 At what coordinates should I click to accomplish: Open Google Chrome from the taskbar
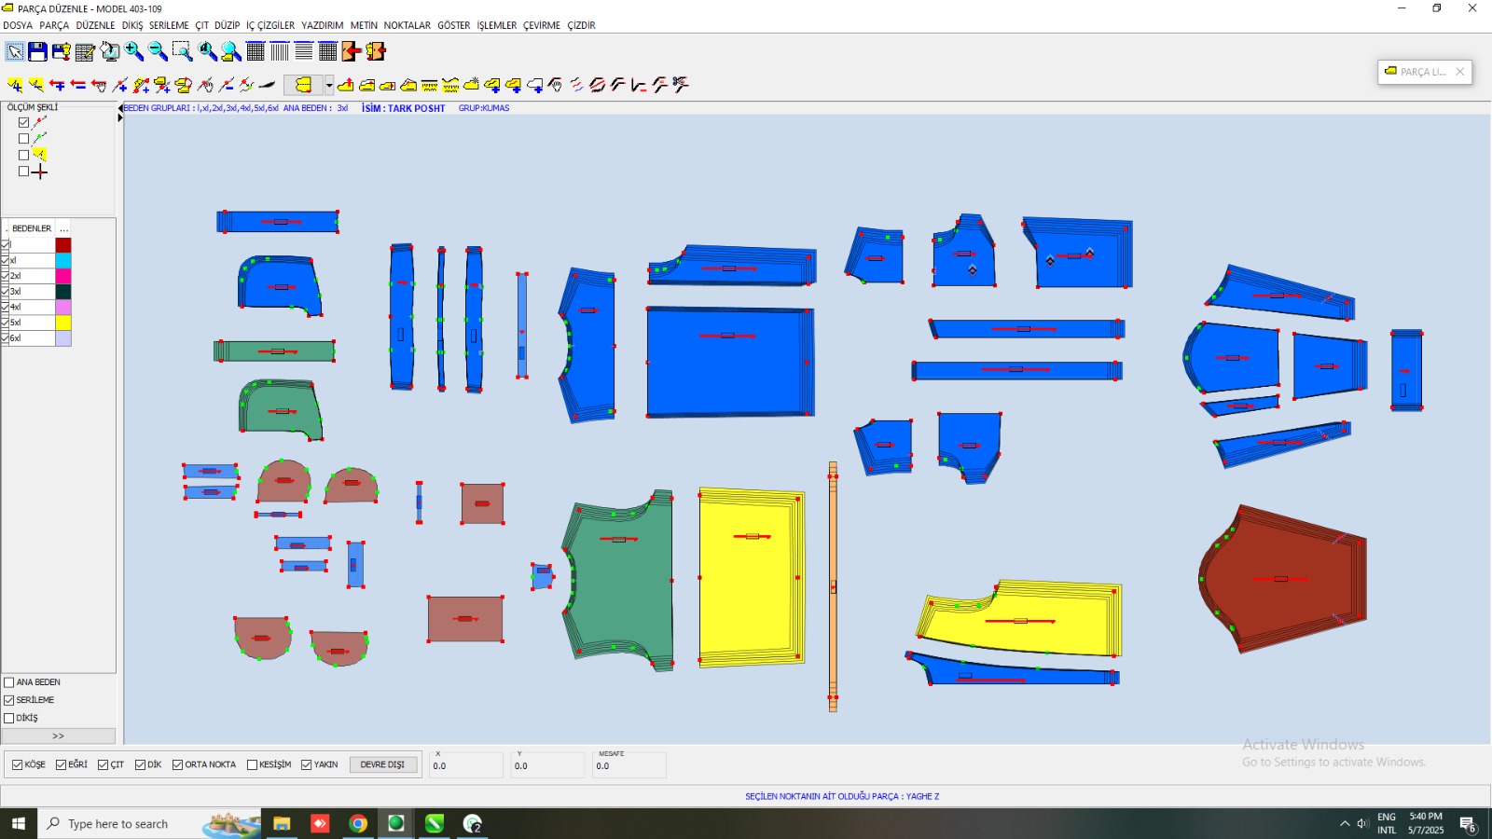click(358, 823)
